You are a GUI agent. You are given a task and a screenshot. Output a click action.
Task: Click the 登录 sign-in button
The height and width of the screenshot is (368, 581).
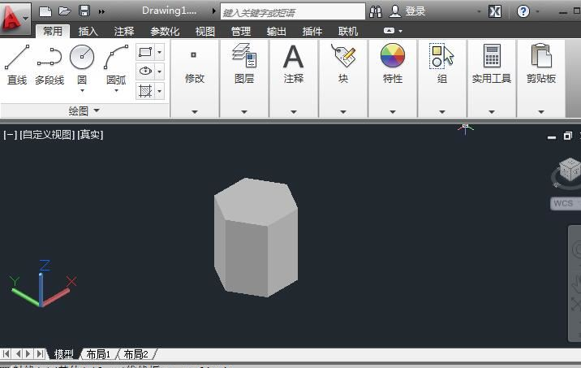pos(407,11)
